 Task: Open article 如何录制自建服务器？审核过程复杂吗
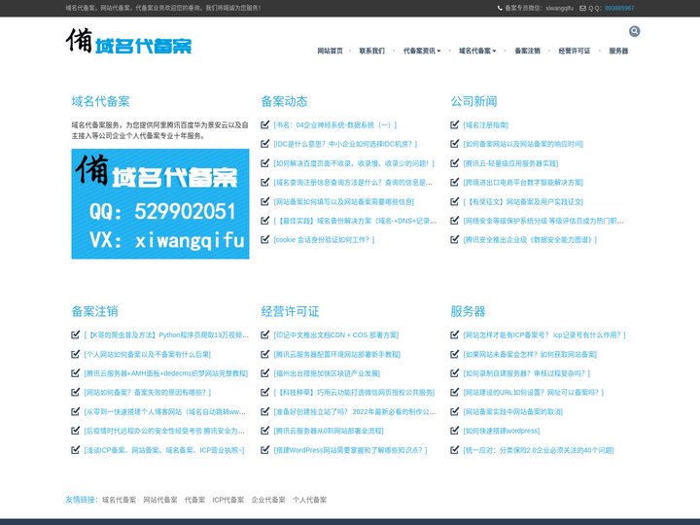coord(526,373)
